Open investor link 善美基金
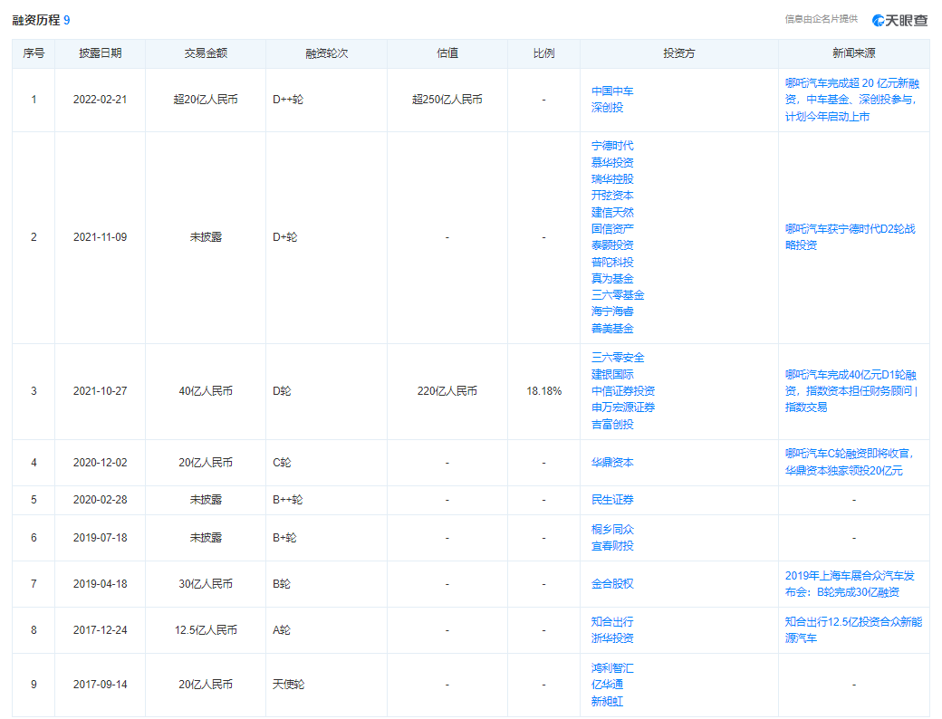The width and height of the screenshot is (942, 719). [612, 329]
